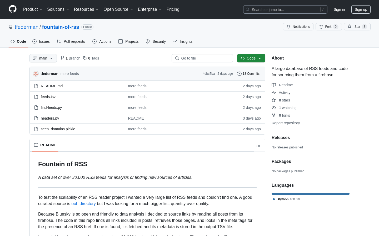379x236 pixels.
Task: Click the tfederman avatar icon
Action: pos(36,74)
